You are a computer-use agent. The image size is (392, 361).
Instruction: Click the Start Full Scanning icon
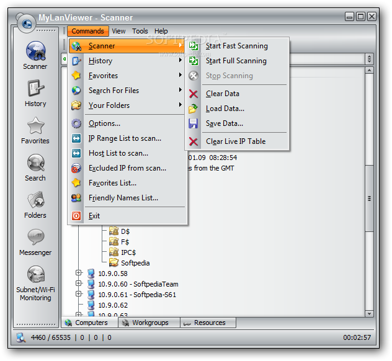click(194, 61)
